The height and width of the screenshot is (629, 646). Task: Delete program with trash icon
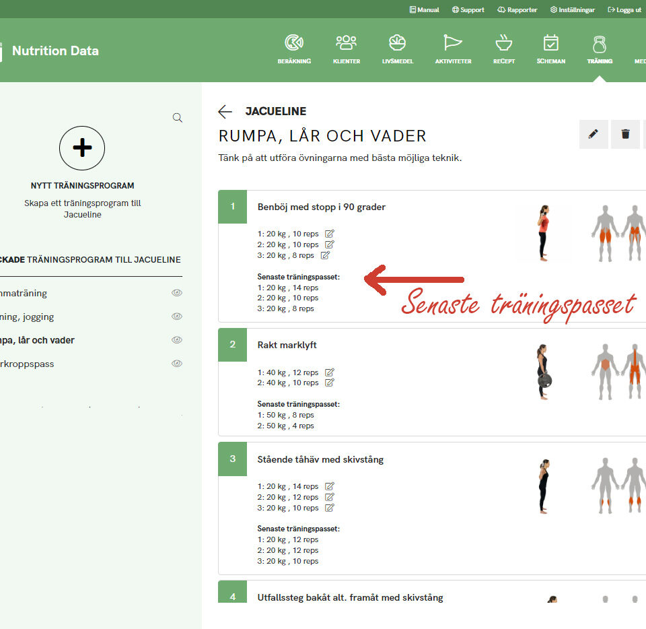pos(625,135)
